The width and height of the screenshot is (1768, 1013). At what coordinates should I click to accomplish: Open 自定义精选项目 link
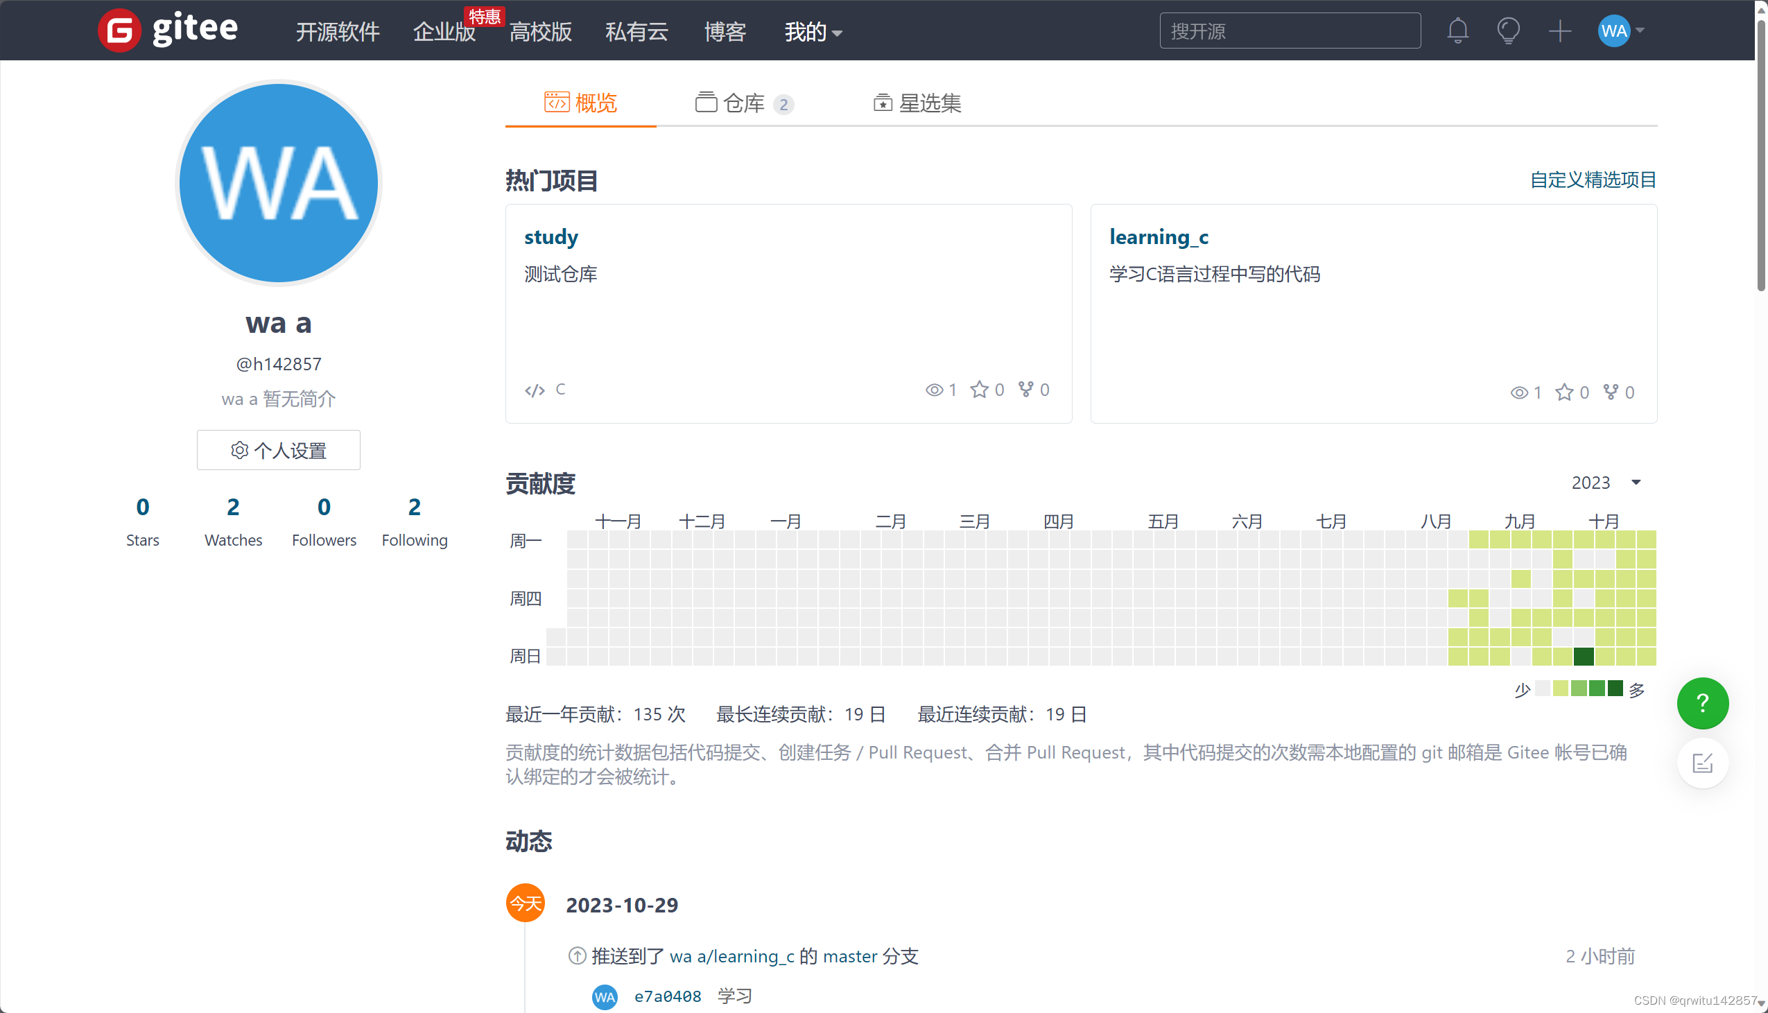tap(1593, 180)
